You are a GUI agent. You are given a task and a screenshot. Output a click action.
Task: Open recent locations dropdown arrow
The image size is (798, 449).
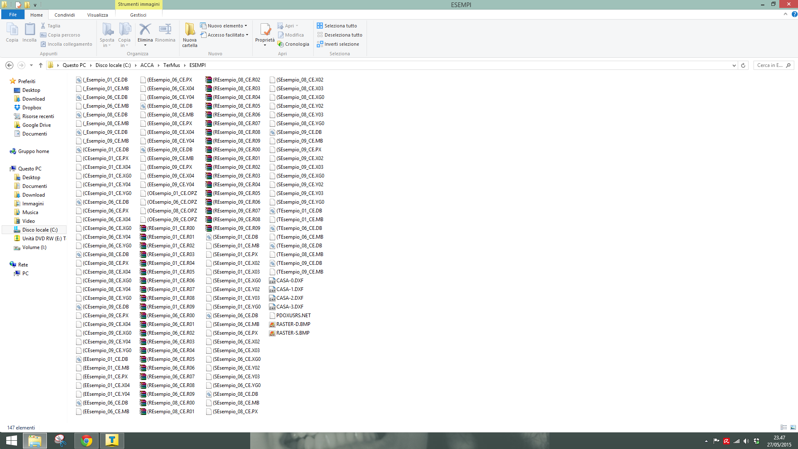[31, 65]
